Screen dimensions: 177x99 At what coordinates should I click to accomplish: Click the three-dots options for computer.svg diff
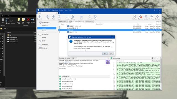(157, 58)
